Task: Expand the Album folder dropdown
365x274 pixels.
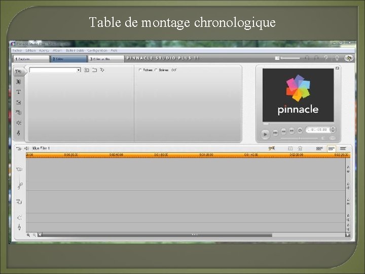Action: coord(79,70)
